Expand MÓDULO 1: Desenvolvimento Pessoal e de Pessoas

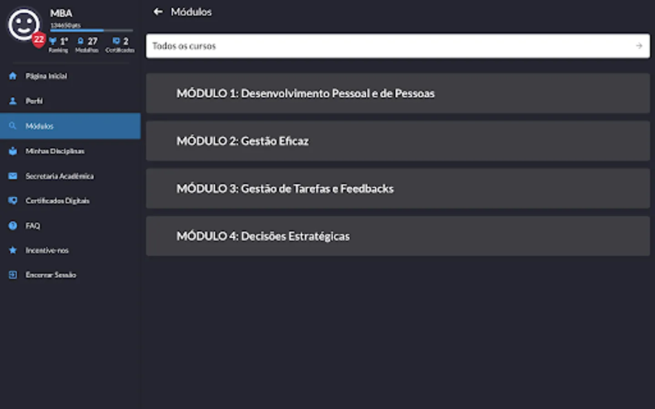click(398, 93)
